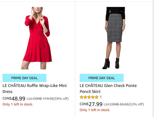Open LE CHÂTEAU Glen Check Ponte Pencil Skirt title
Image resolution: width=154 pixels, height=117 pixels.
(108, 89)
